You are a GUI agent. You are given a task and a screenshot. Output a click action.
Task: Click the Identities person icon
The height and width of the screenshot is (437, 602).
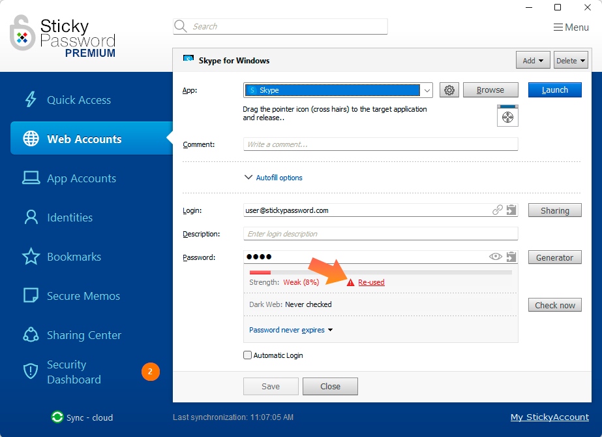(31, 217)
